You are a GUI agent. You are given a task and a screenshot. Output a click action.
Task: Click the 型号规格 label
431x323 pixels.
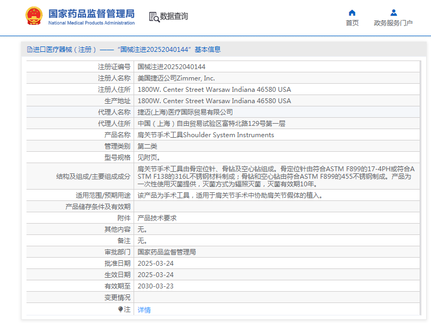point(117,158)
